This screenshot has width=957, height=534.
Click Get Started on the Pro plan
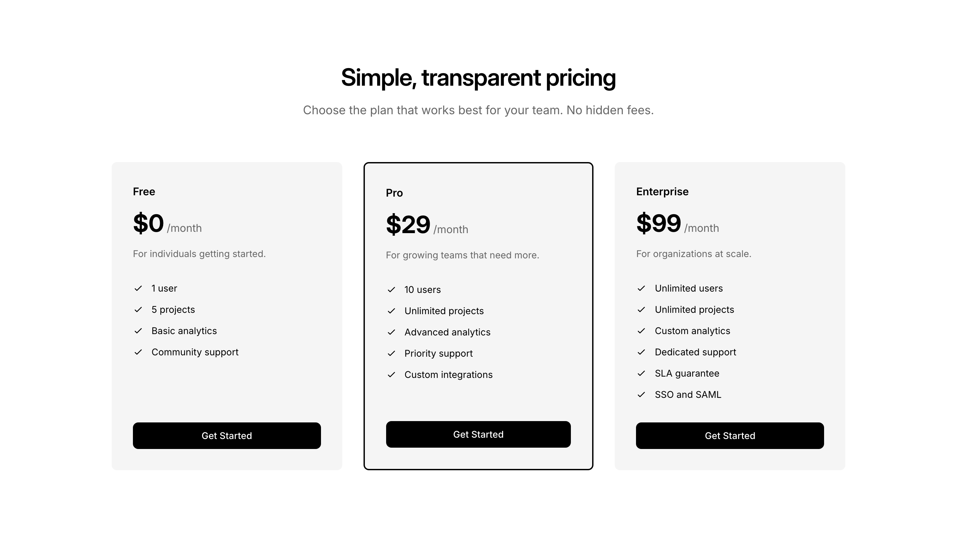coord(478,434)
